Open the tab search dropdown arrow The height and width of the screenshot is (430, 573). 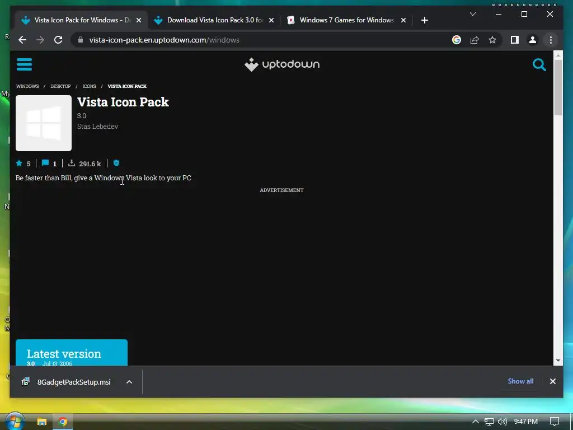pyautogui.click(x=472, y=14)
